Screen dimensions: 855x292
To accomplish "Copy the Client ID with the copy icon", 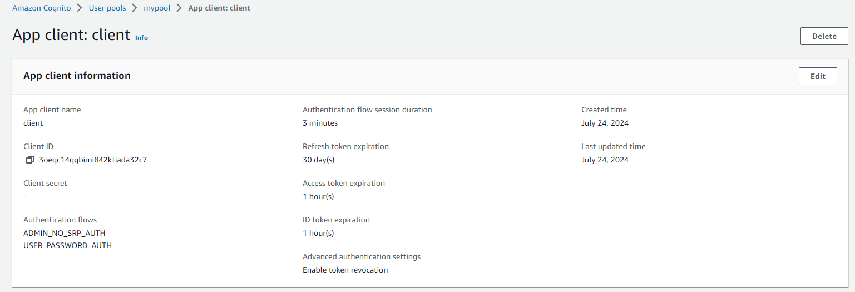I will (30, 160).
